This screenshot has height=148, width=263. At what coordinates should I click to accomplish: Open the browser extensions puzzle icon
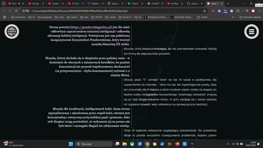[238, 11]
